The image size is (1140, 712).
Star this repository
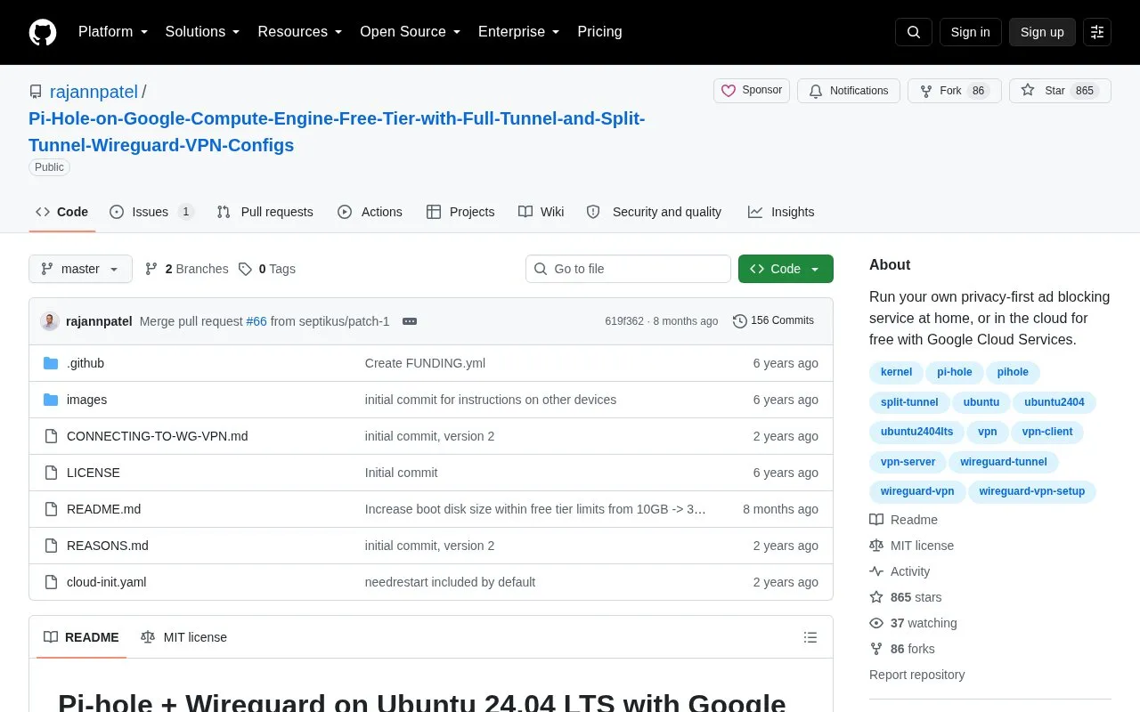tap(1060, 91)
